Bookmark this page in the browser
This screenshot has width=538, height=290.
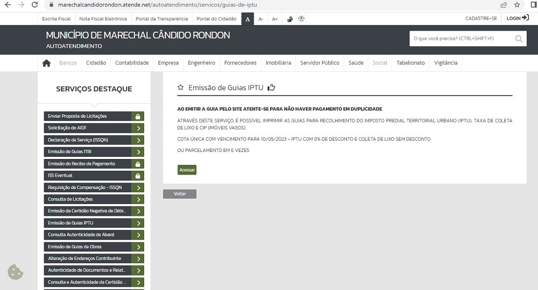517,5
